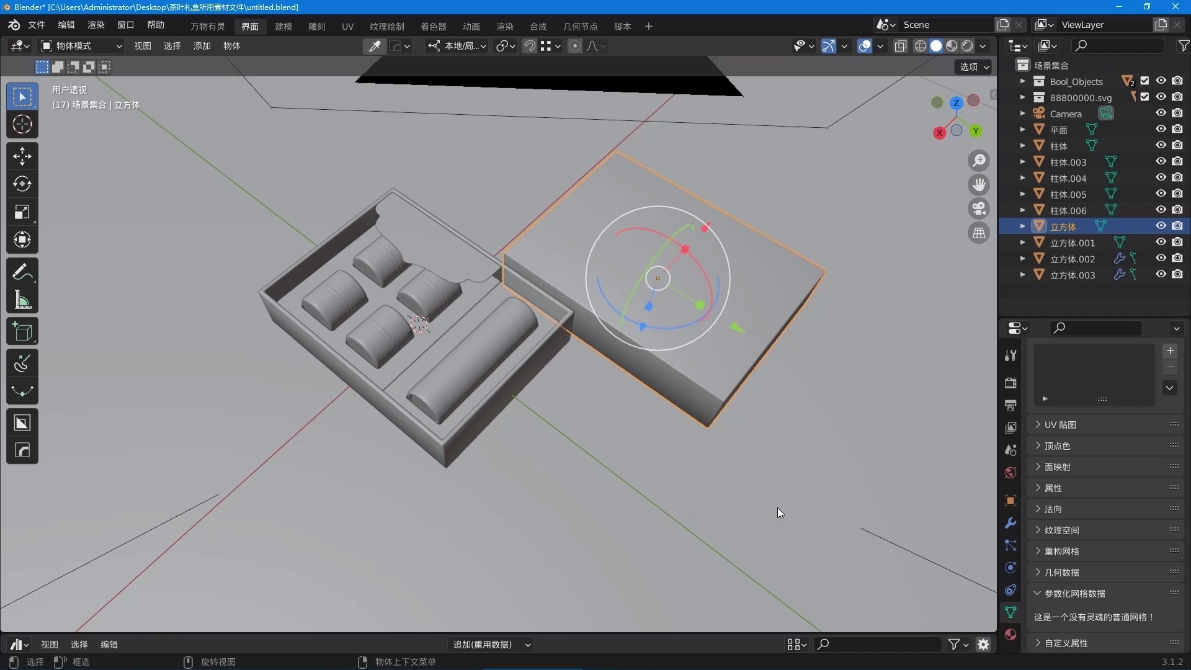Disable render camera icon for 平面
1191x670 pixels.
[1177, 130]
